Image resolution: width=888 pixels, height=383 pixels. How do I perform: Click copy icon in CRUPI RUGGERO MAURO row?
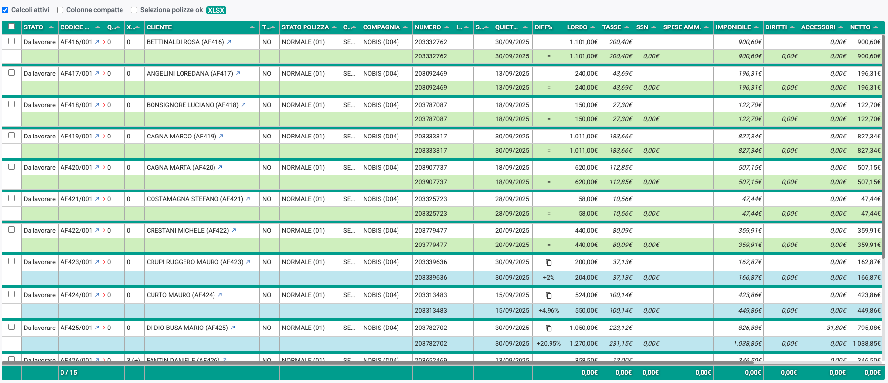click(x=549, y=262)
